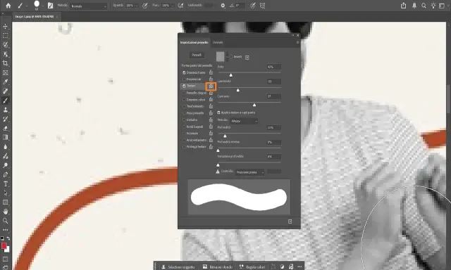Open the Flusso slider dropdown arrow
The width and height of the screenshot is (451, 270).
click(173, 6)
